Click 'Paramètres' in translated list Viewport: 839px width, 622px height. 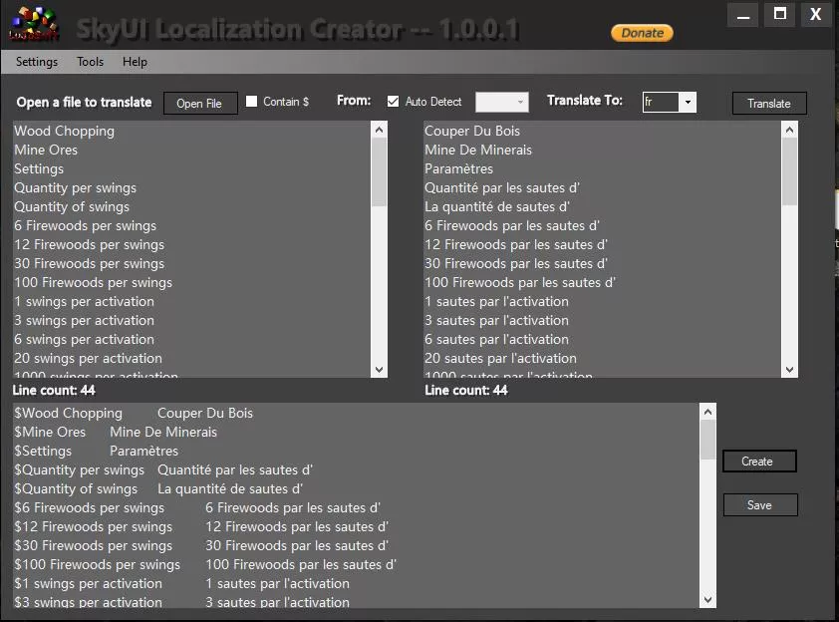pyautogui.click(x=459, y=169)
